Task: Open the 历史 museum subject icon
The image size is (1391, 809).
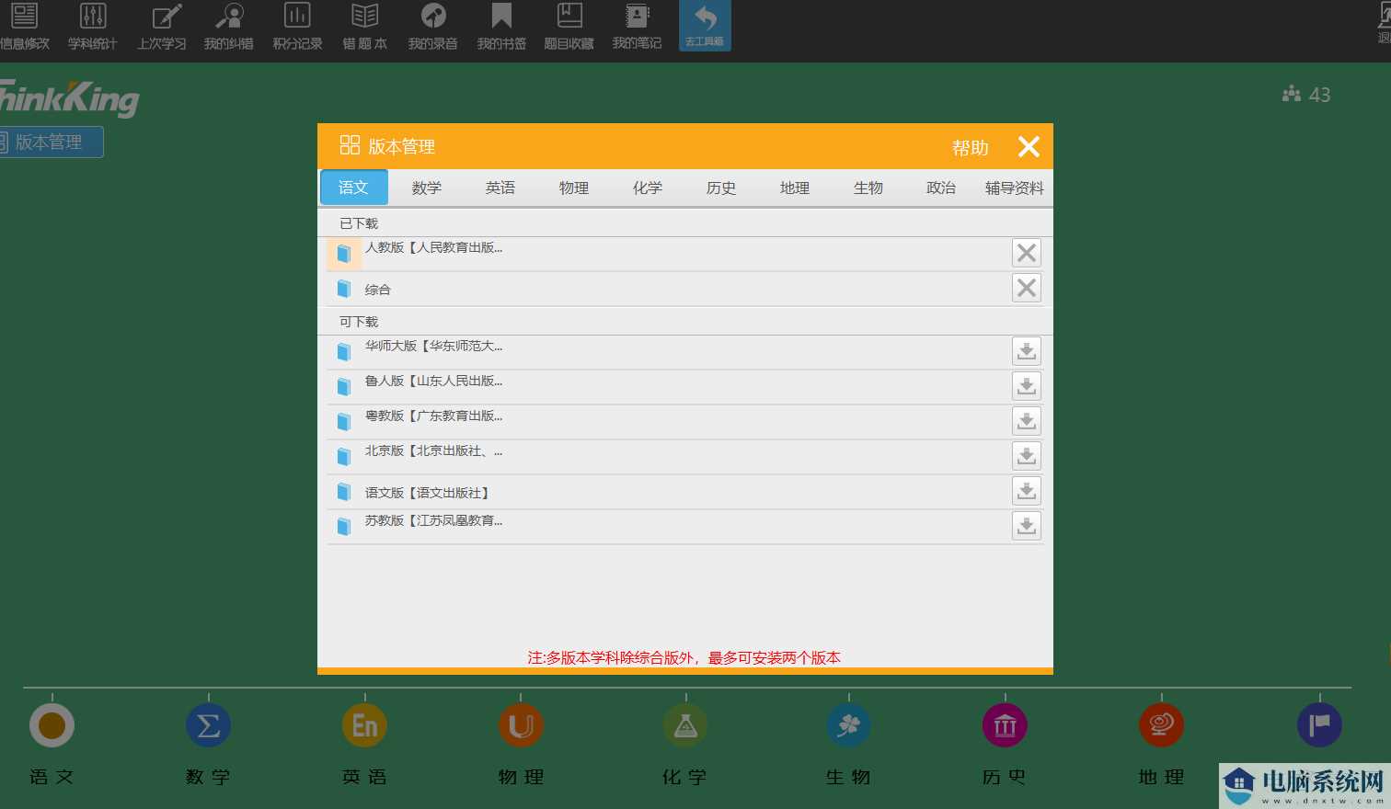Action: (x=1005, y=725)
